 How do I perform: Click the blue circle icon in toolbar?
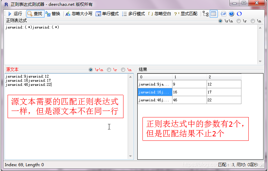[x=239, y=14]
